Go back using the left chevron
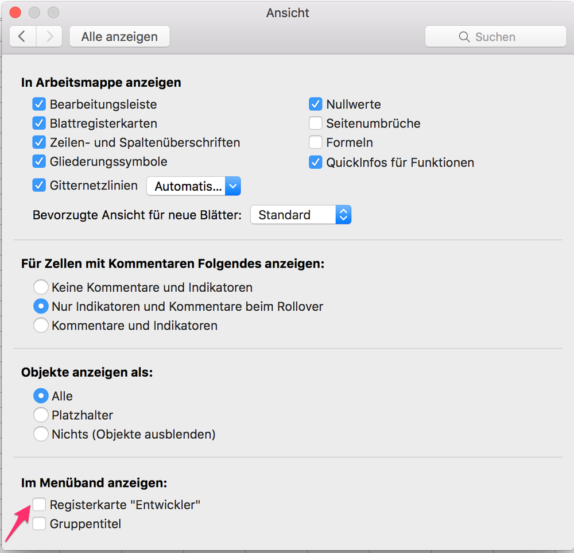Screen dimensions: 574x553 (x=22, y=37)
